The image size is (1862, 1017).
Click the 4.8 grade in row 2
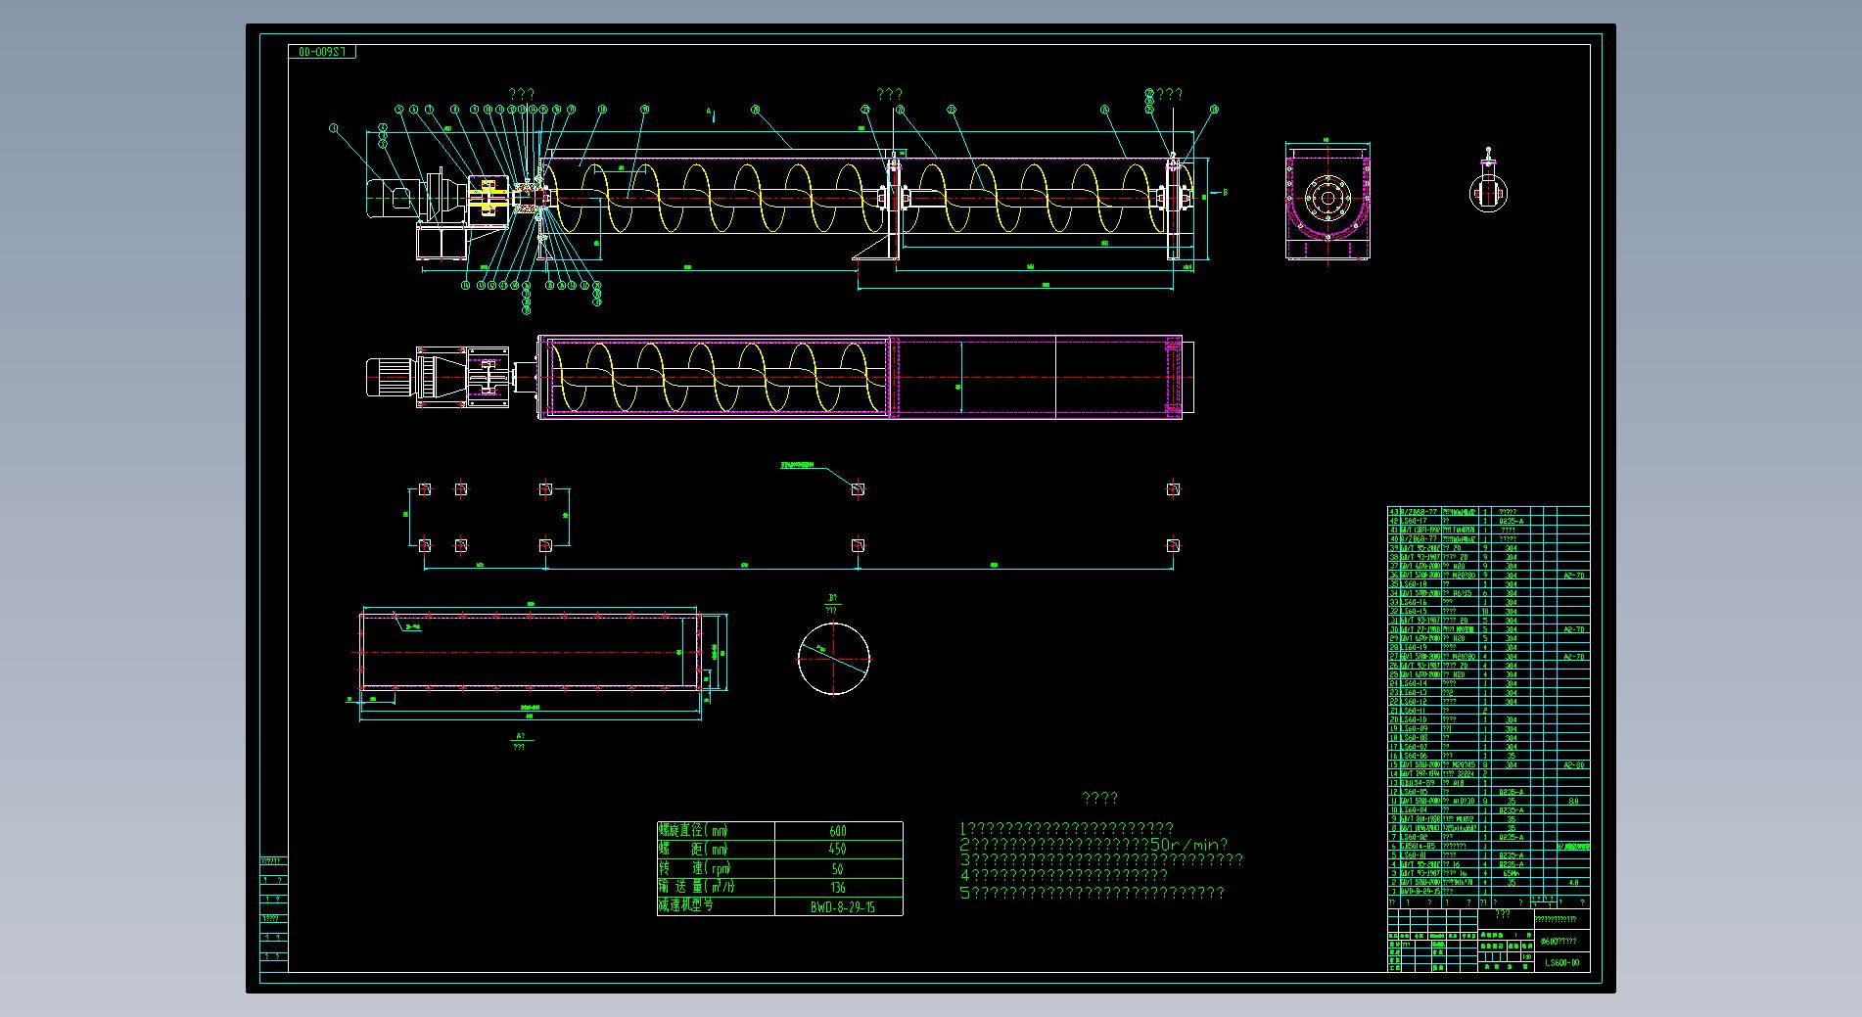pyautogui.click(x=1573, y=882)
